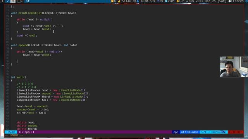Viewport: 248px width, 139px height.
Task: Click 'nullptr' in the printLinkedList while loop
Action: 46,19
